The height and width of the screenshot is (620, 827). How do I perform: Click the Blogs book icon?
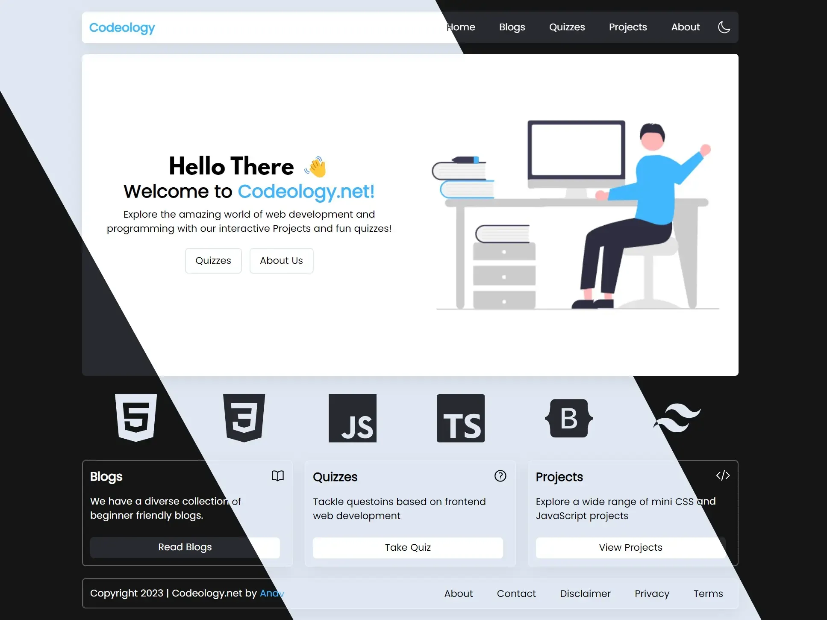coord(277,475)
